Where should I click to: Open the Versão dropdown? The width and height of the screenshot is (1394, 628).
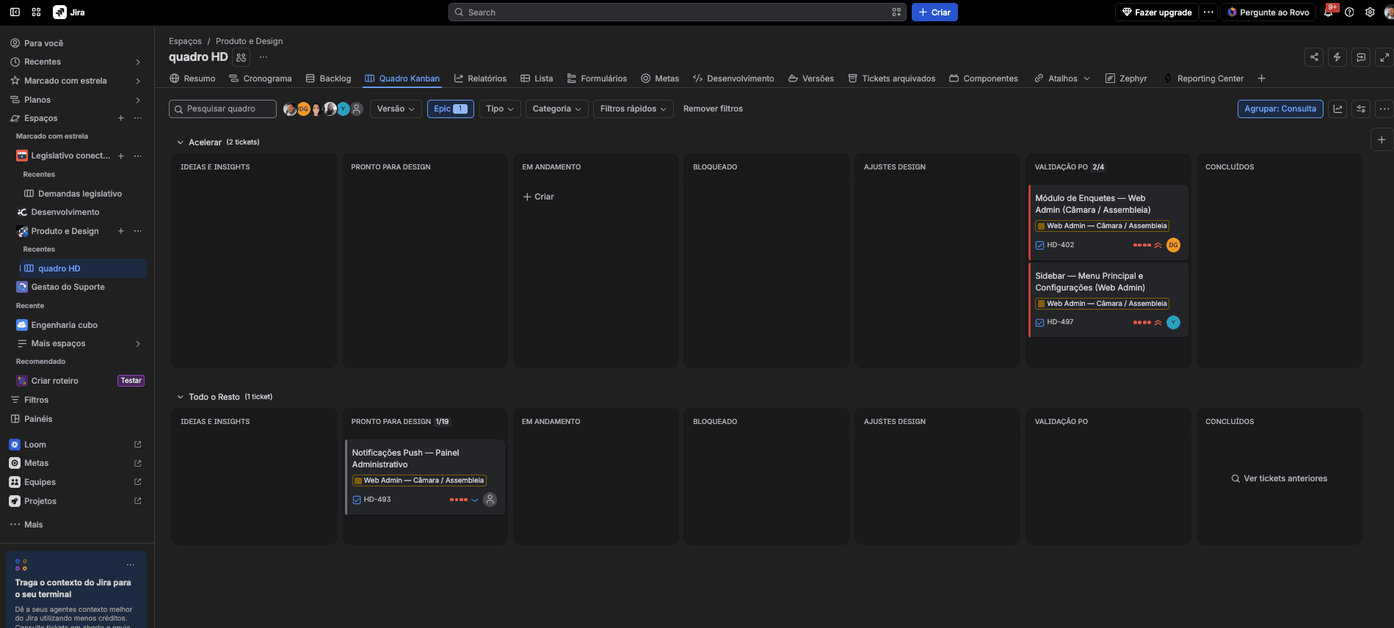396,109
